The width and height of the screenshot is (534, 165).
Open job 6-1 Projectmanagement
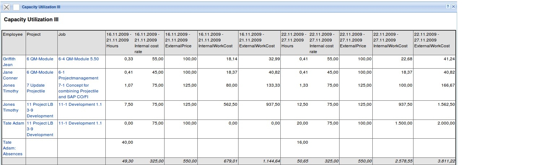point(78,75)
